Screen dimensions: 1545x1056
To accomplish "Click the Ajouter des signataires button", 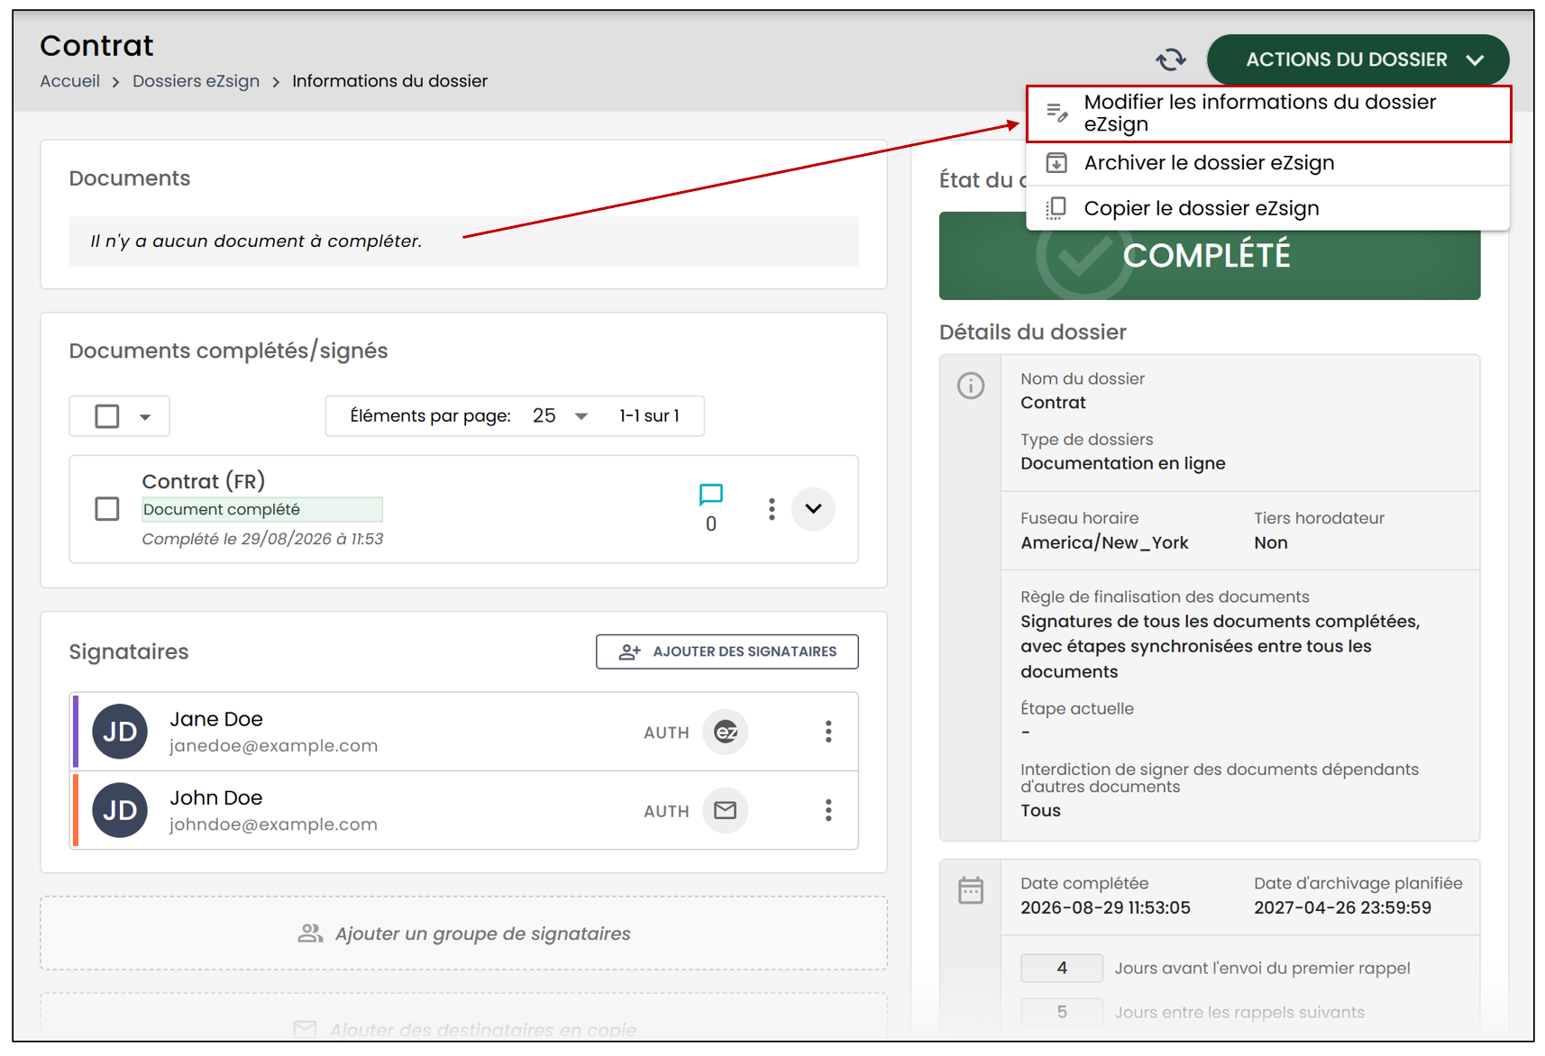I will tap(727, 651).
